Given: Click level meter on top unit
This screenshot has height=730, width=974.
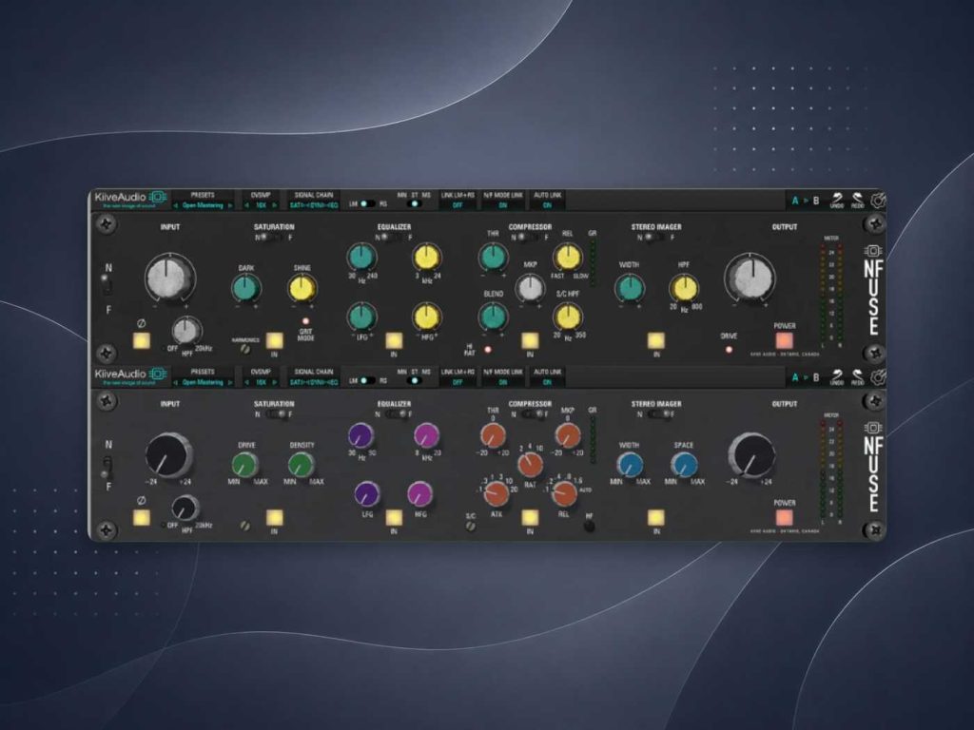Looking at the screenshot, I should (x=831, y=295).
